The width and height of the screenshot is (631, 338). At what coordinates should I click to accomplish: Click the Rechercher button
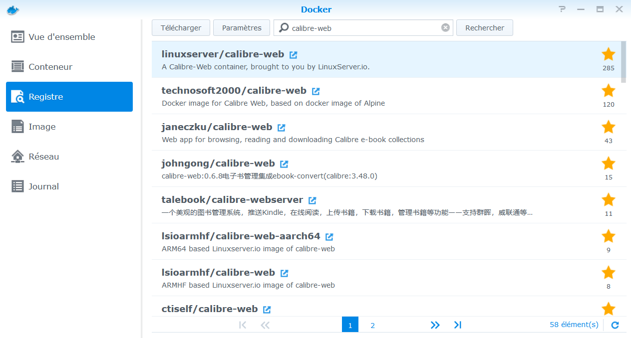tap(485, 28)
